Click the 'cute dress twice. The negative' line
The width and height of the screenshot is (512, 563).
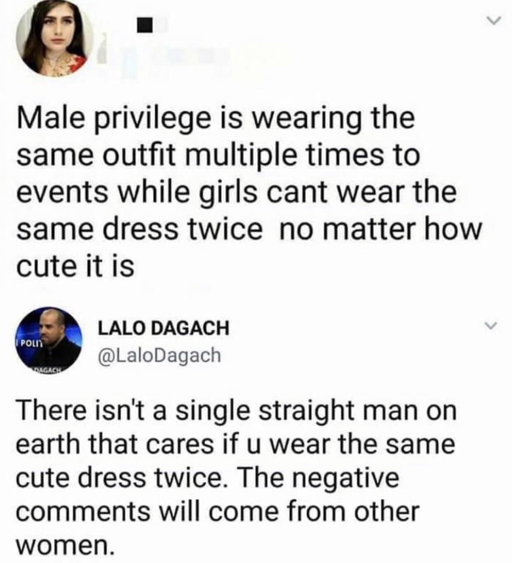tap(207, 478)
